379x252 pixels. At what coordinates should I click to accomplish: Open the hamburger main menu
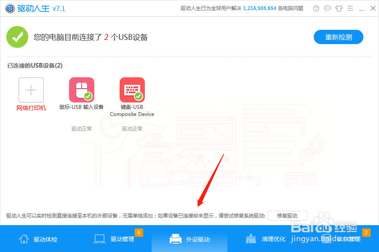(350, 8)
